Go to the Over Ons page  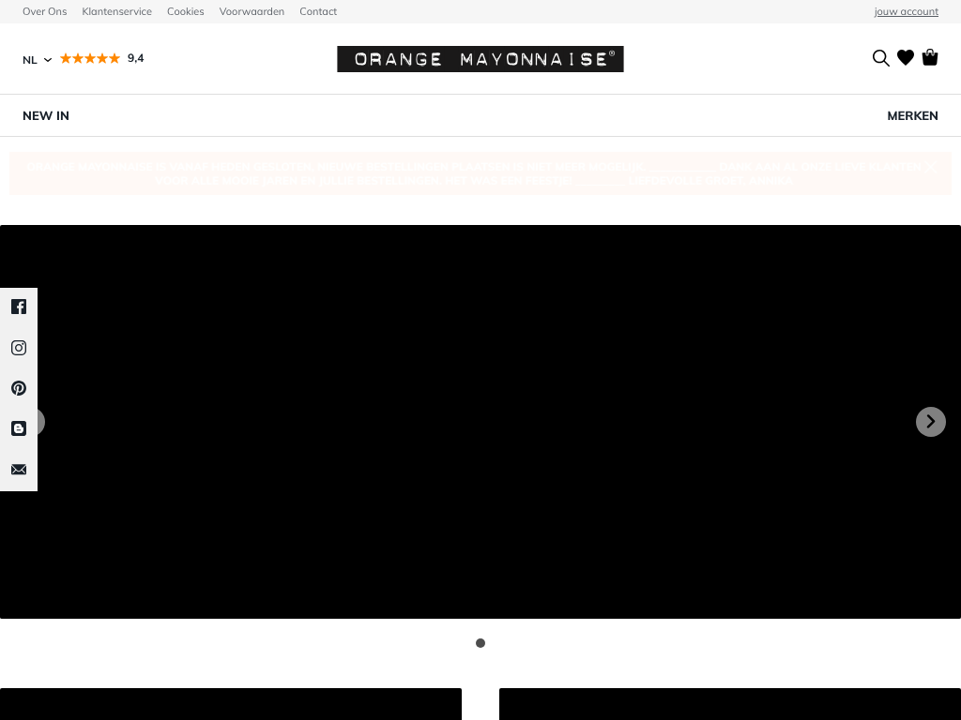coord(45,11)
